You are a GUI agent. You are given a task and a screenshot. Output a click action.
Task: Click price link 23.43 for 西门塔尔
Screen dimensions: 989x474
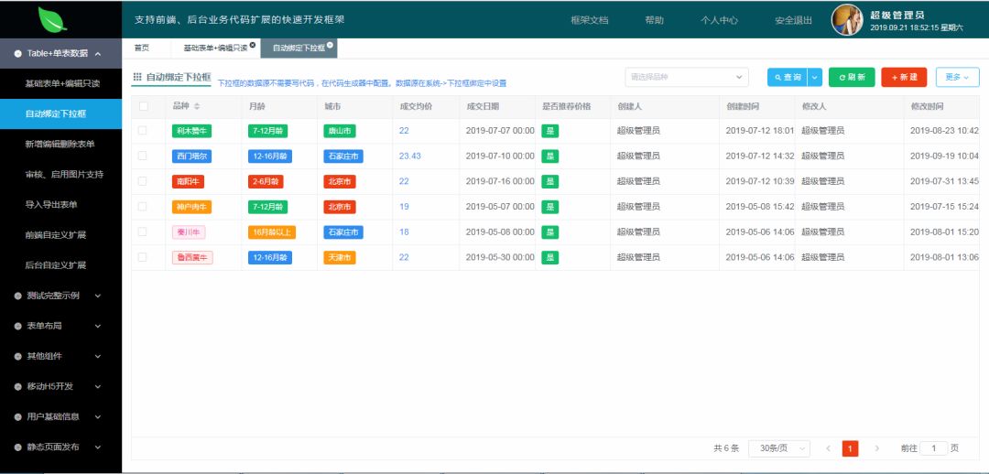[x=410, y=156]
